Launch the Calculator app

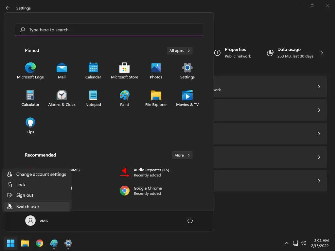click(x=30, y=98)
